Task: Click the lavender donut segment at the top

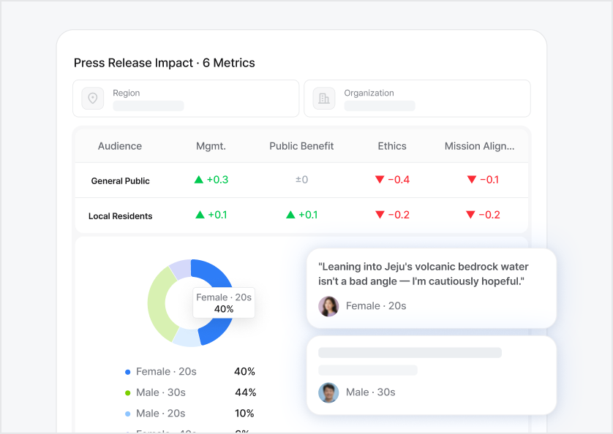Action: tap(181, 269)
